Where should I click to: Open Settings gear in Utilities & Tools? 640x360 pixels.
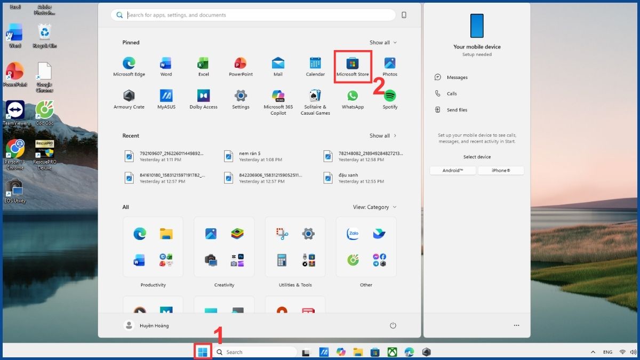pyautogui.click(x=308, y=234)
